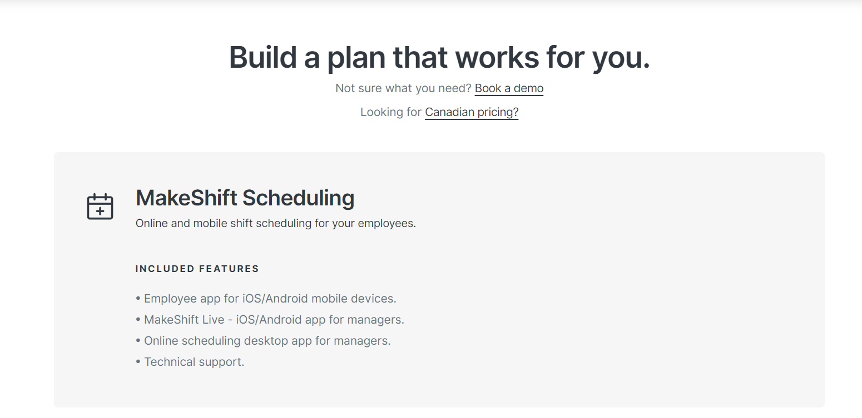This screenshot has width=862, height=418.
Task: Click the MakeShift Scheduling calendar icon
Action: point(100,206)
